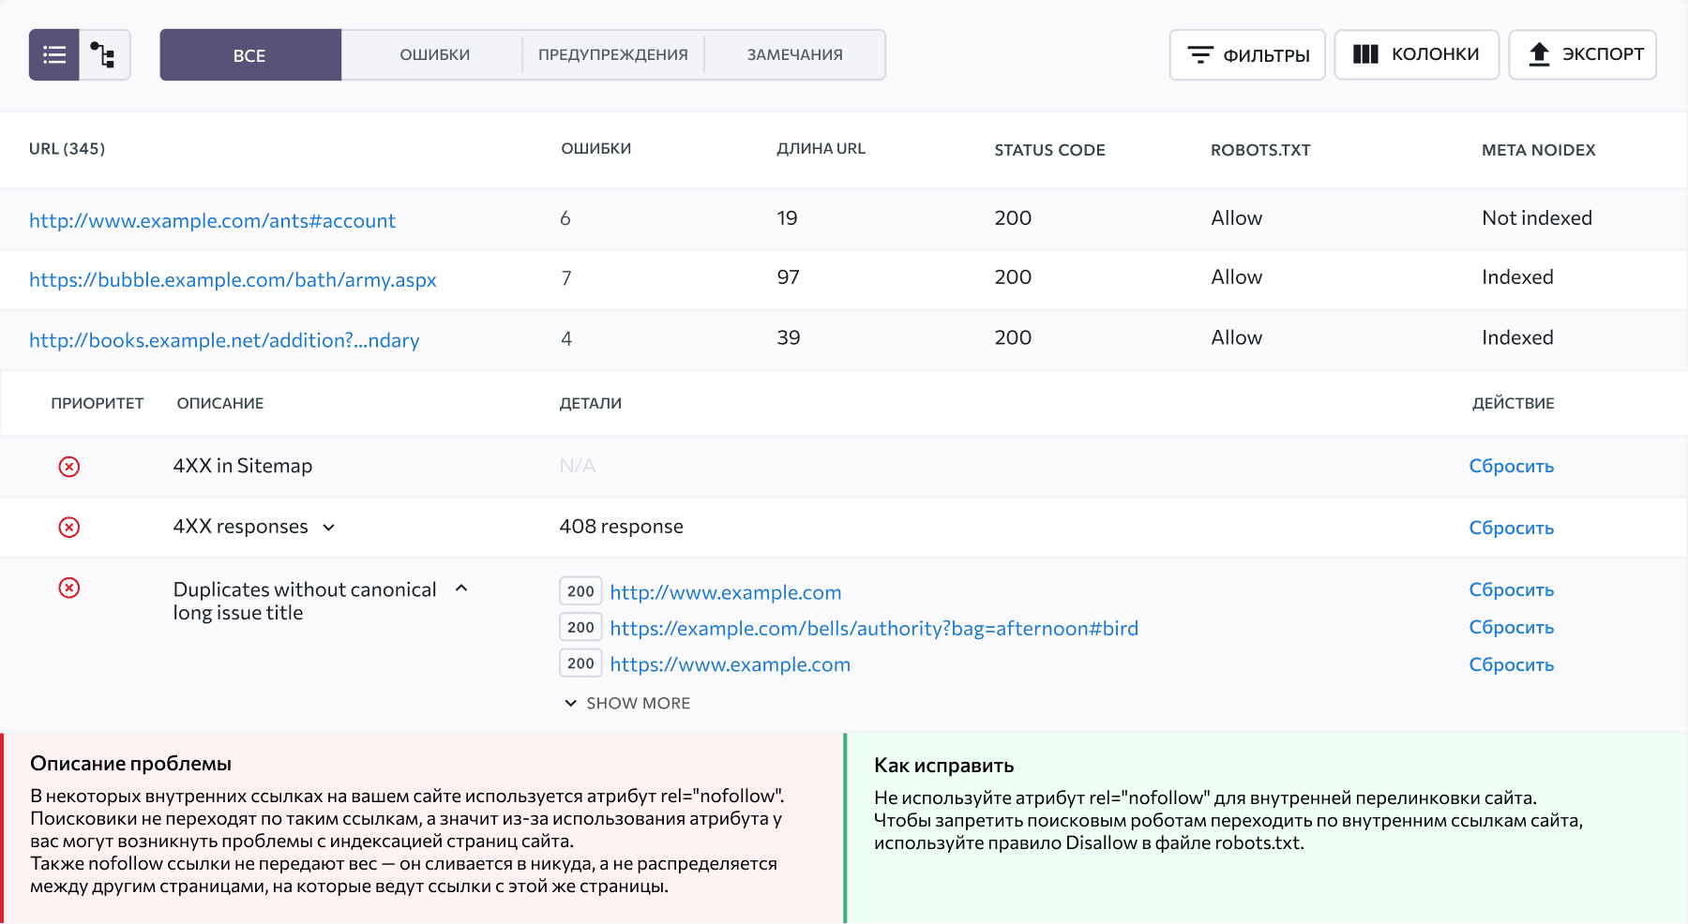1688x924 pixels.
Task: Click 'Описание проблемы' heading
Action: coord(130,764)
